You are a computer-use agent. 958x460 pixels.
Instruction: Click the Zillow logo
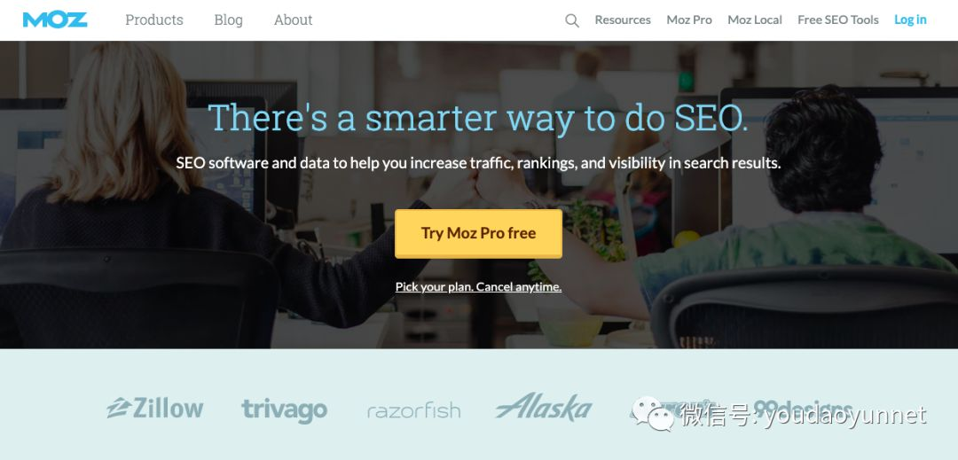click(x=154, y=408)
